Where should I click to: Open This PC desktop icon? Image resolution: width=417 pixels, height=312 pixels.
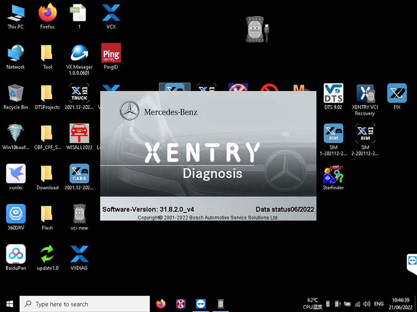click(x=16, y=17)
